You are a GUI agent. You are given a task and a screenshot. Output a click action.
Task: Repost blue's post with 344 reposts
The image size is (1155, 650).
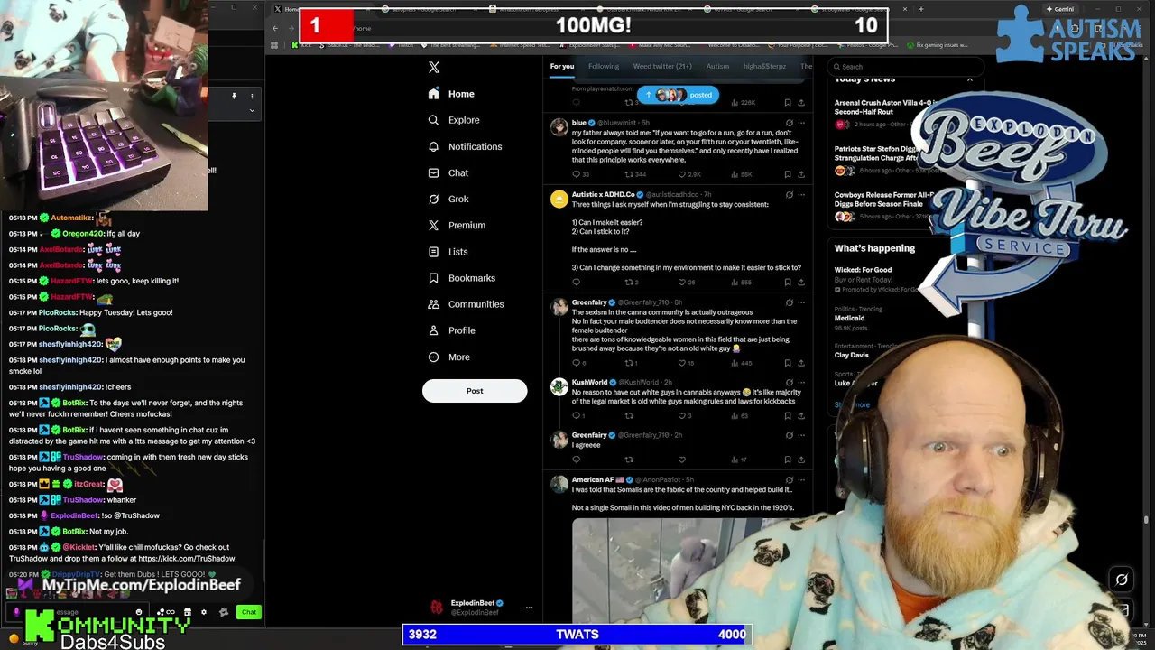tap(629, 174)
